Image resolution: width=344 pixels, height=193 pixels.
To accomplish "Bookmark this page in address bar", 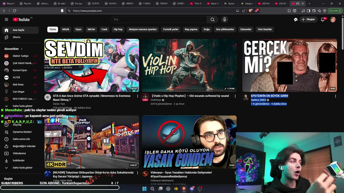I will click(62, 11).
